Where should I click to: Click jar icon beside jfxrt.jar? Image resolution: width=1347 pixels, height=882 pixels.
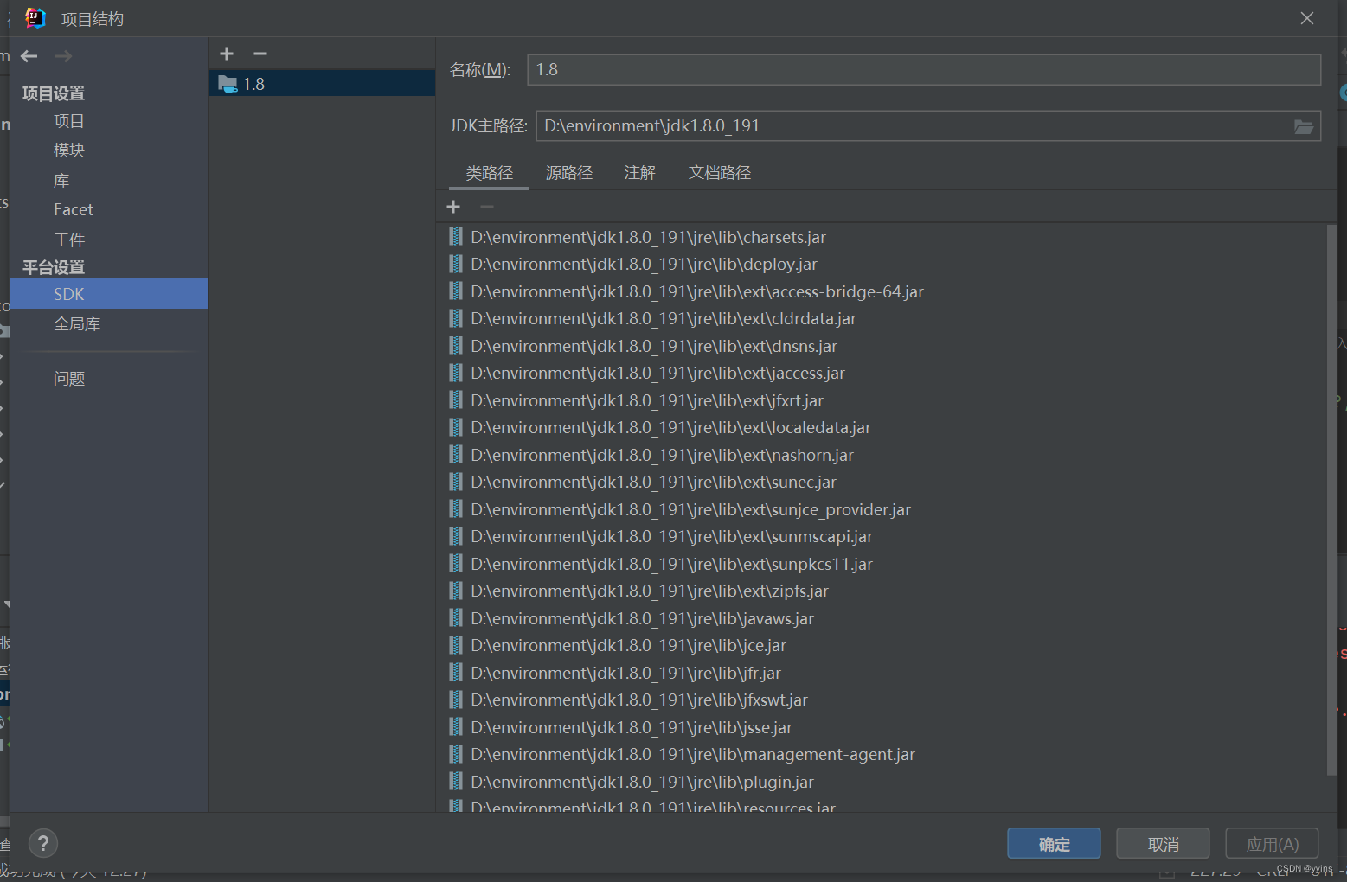pyautogui.click(x=456, y=400)
